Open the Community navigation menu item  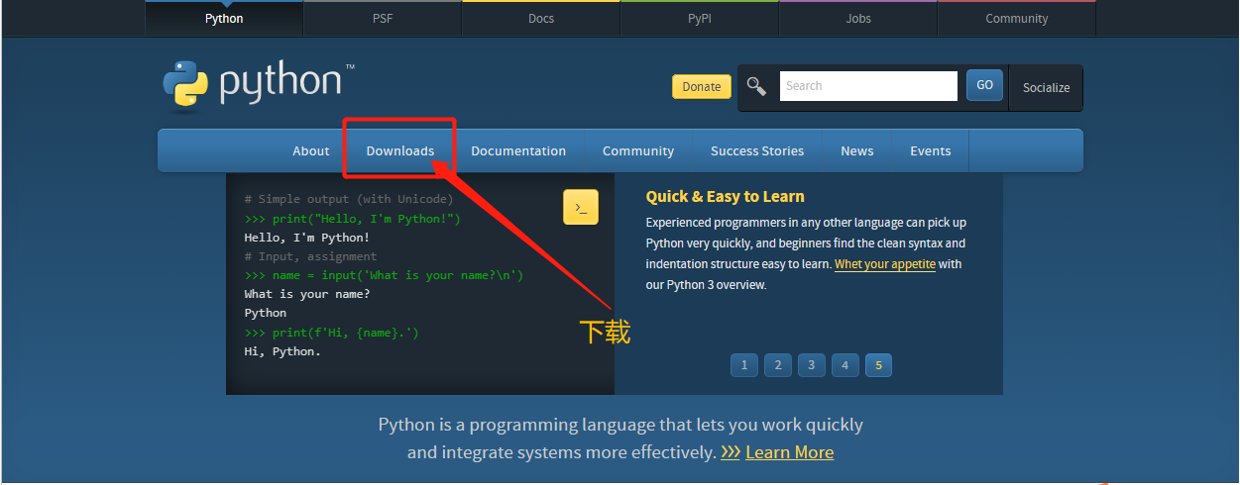click(638, 150)
